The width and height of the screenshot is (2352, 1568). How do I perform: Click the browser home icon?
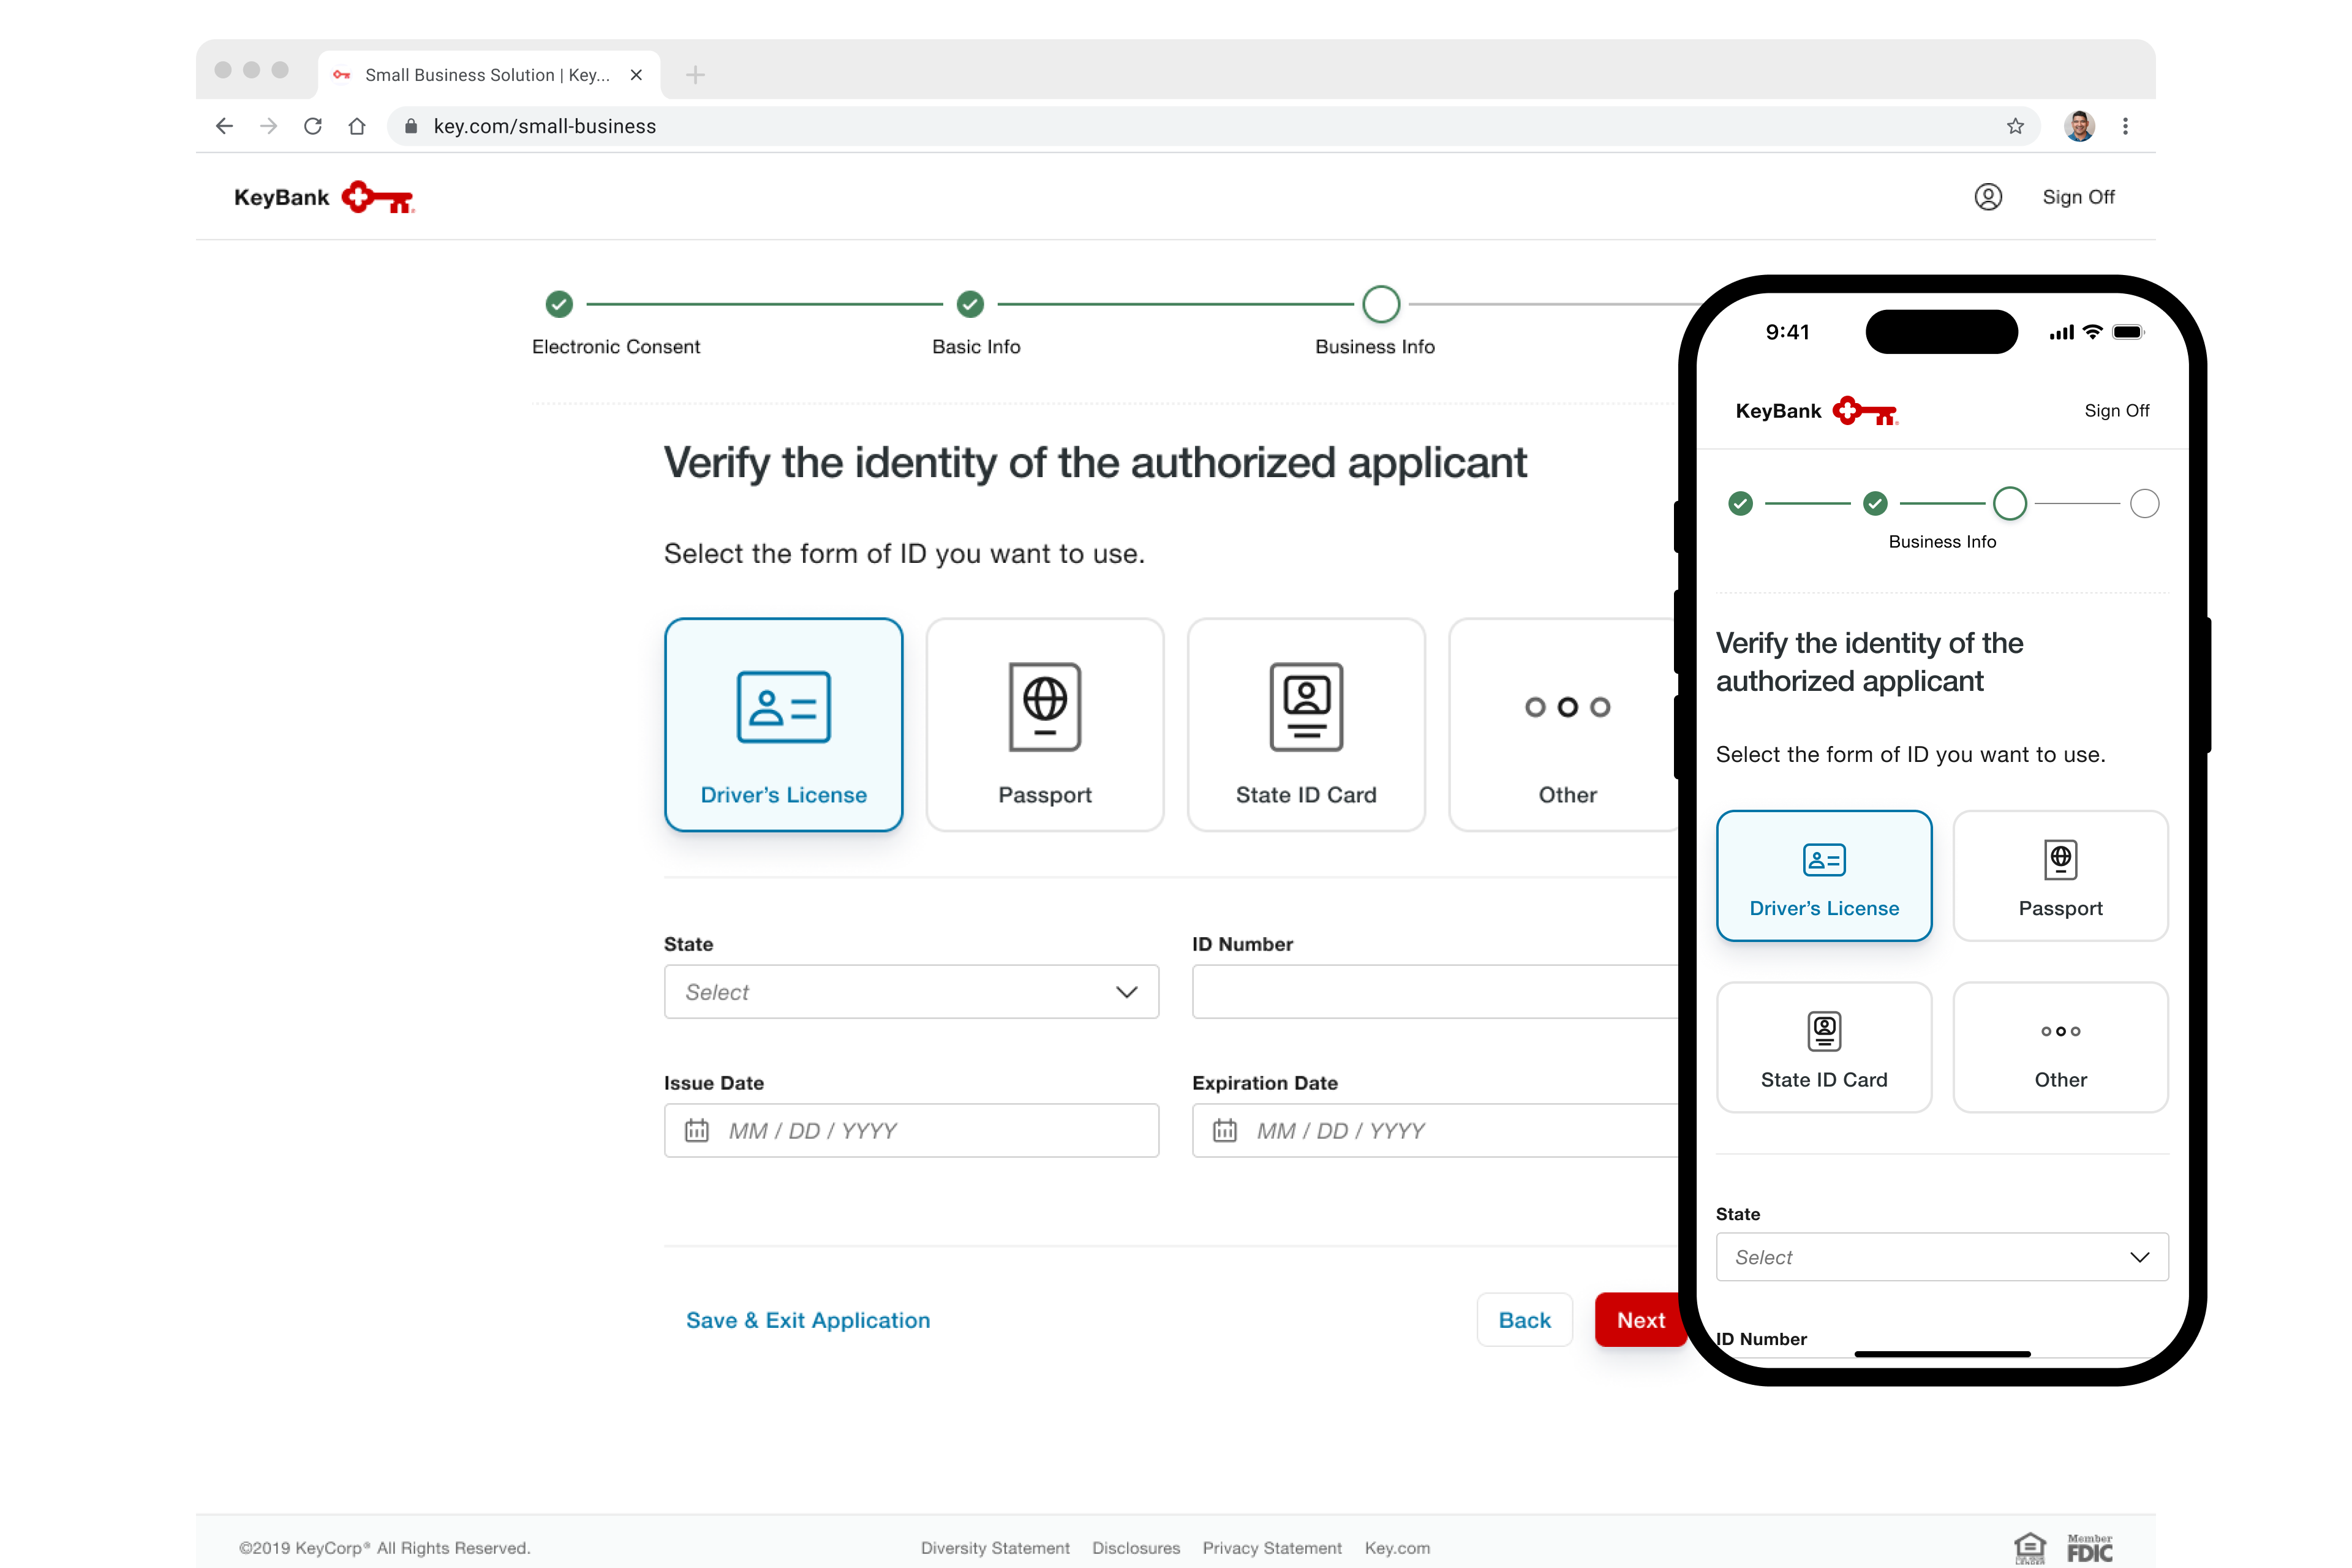[x=357, y=126]
